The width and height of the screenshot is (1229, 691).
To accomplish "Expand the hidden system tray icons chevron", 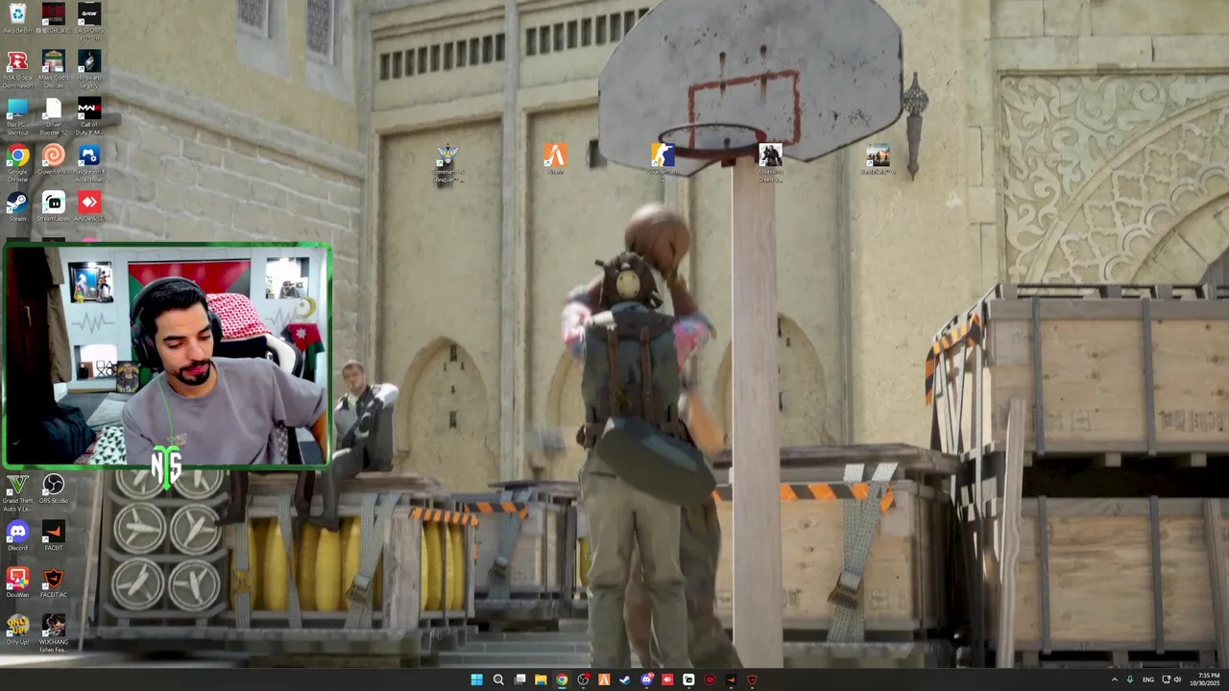I will [x=1115, y=679].
